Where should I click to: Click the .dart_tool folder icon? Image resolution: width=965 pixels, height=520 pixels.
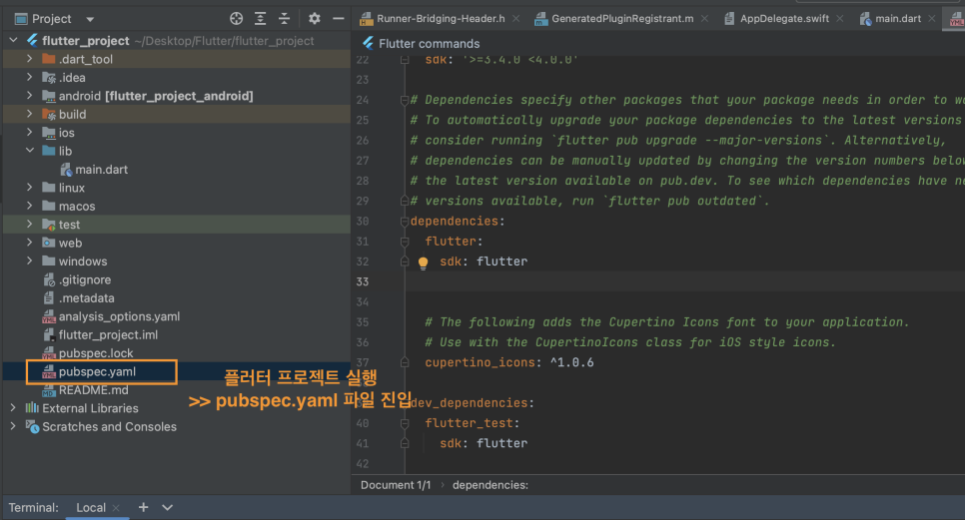coord(49,59)
